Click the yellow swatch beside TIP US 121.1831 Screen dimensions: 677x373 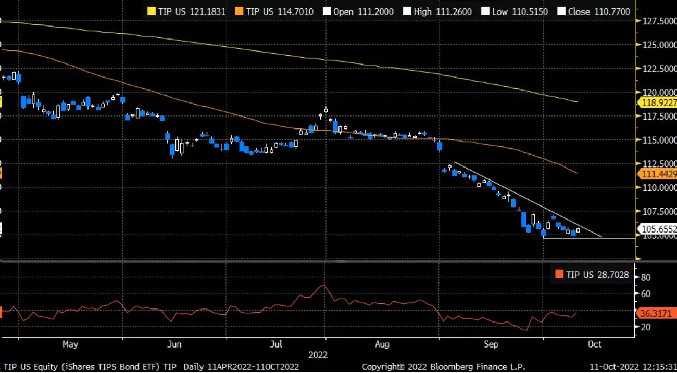pyautogui.click(x=152, y=11)
